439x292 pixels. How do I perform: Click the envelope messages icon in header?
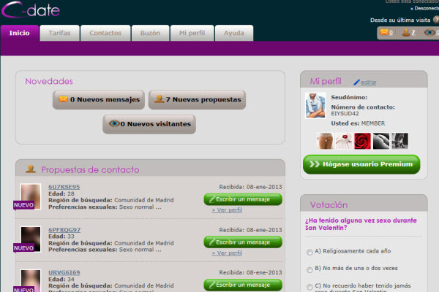pos(384,32)
